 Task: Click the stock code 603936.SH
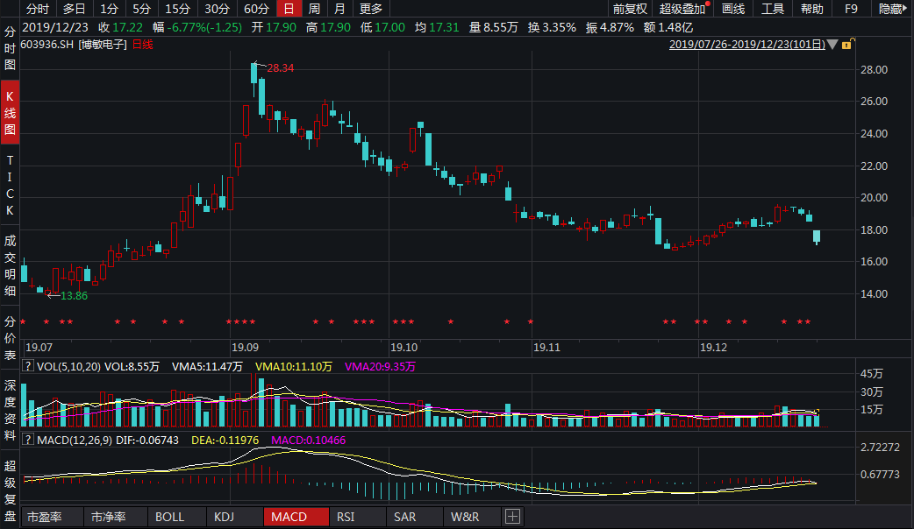47,44
